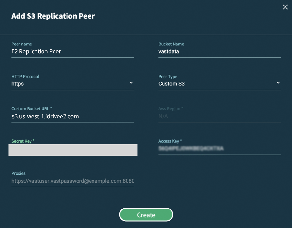Image resolution: width=292 pixels, height=228 pixels.
Task: Focus the Proxies input field
Action: tap(72, 181)
